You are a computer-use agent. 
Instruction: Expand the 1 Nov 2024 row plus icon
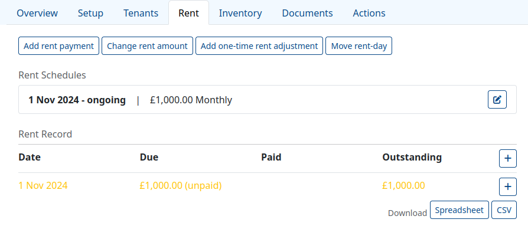pyautogui.click(x=508, y=187)
